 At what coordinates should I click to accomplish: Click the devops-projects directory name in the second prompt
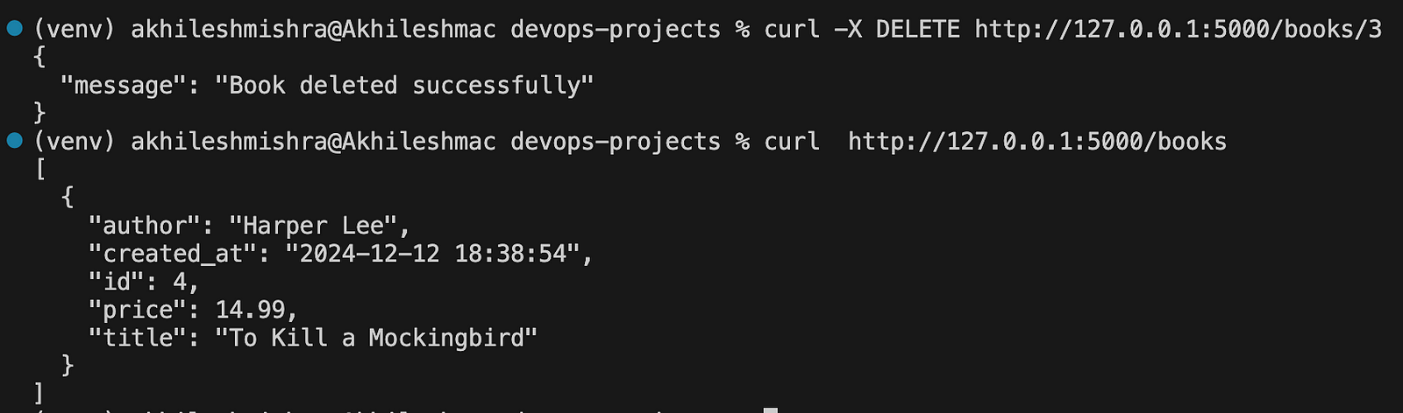[615, 141]
